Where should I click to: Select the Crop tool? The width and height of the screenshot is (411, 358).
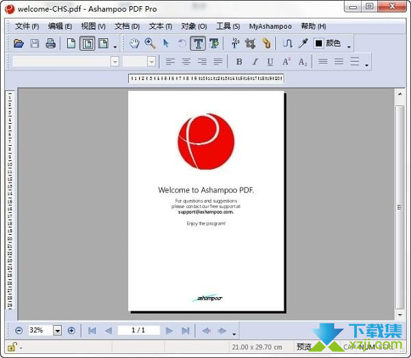pyautogui.click(x=250, y=43)
